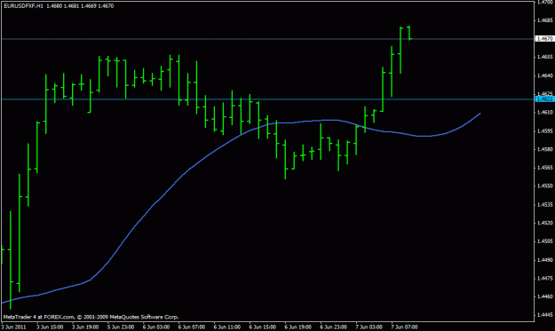
Task: Click the 6 Jun 19:00 time label
Action: point(298,327)
